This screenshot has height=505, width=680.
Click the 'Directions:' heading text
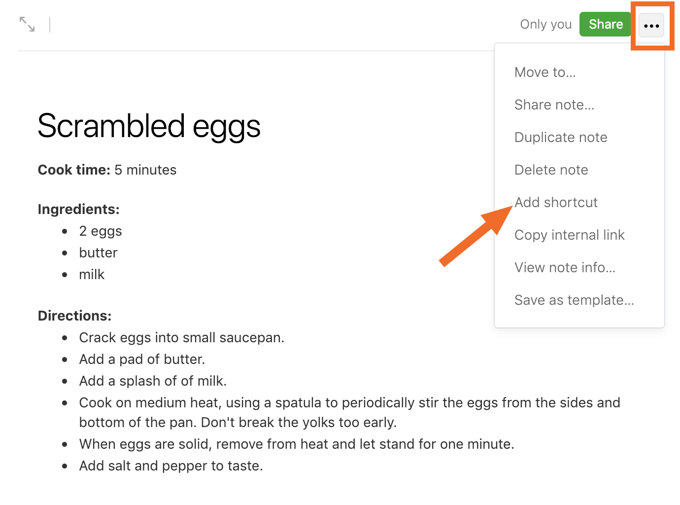[74, 316]
